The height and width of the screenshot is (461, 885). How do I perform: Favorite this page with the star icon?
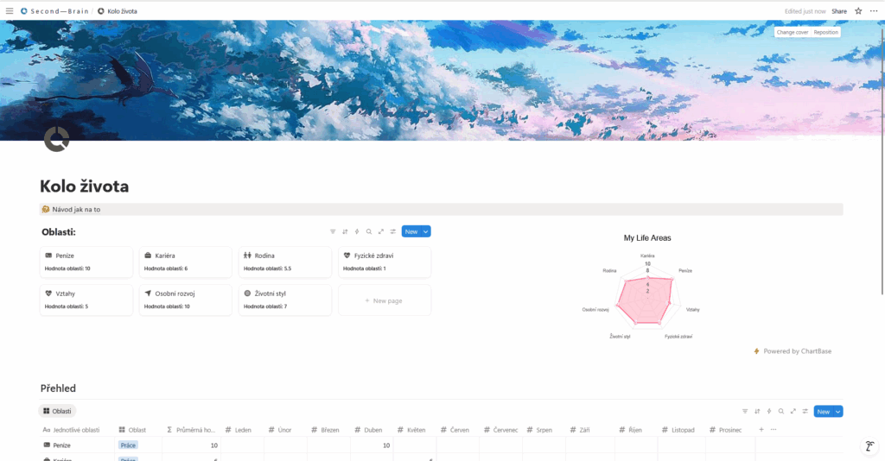pos(858,11)
